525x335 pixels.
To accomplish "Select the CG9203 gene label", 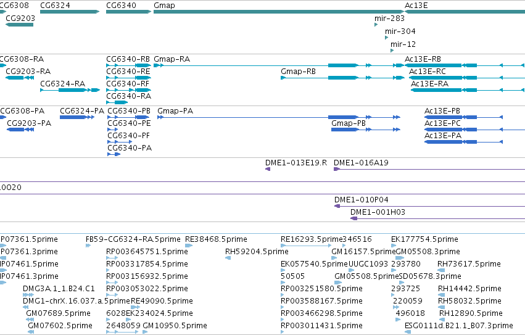I will pyautogui.click(x=20, y=19).
